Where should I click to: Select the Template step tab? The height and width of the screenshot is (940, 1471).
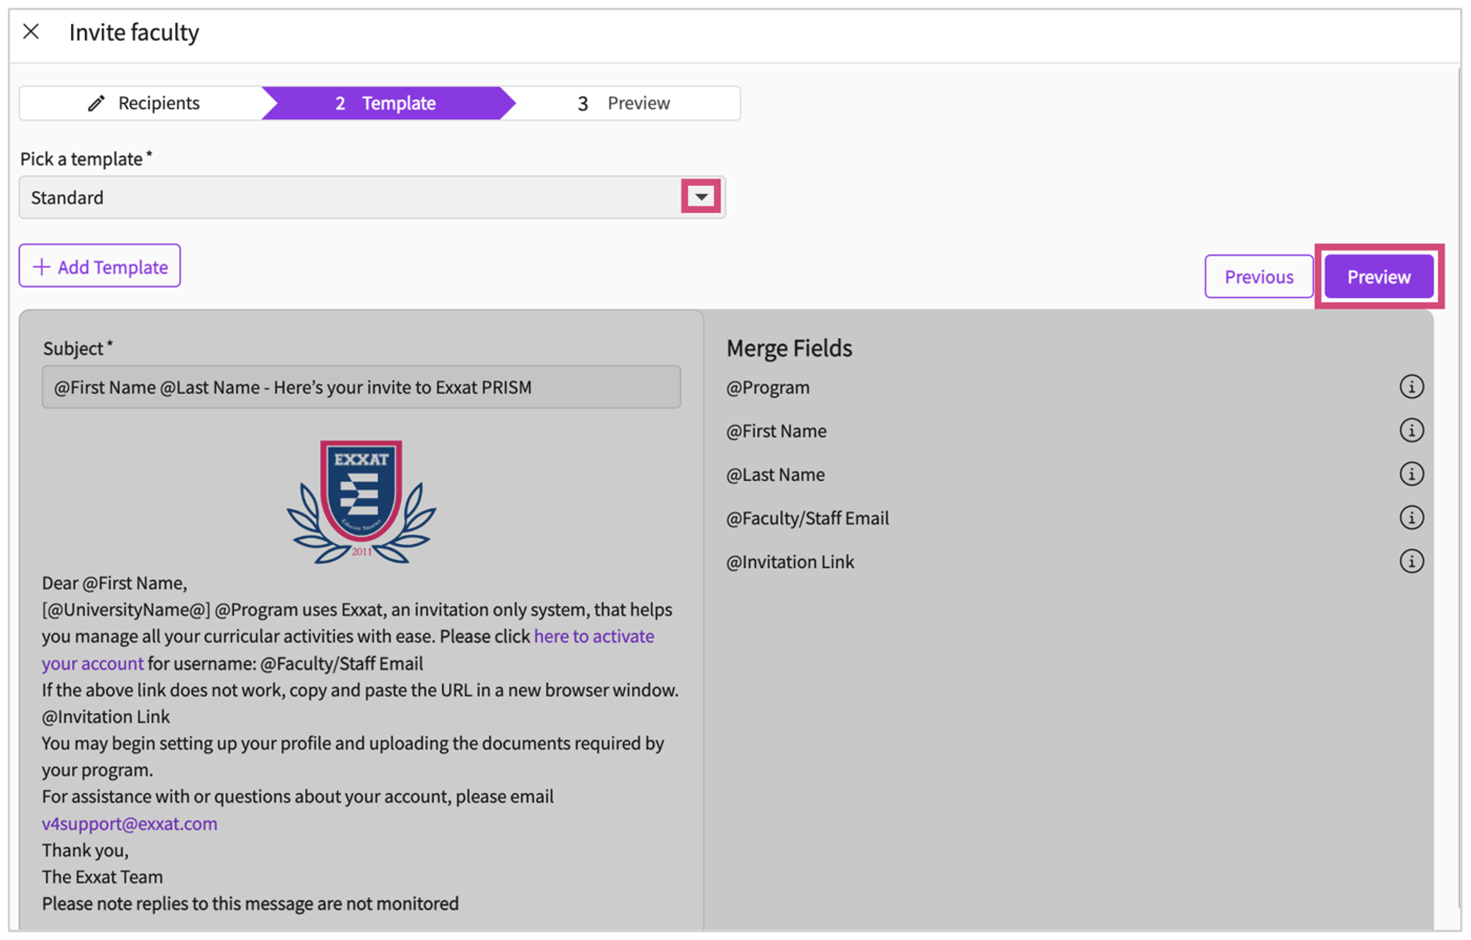click(x=386, y=103)
